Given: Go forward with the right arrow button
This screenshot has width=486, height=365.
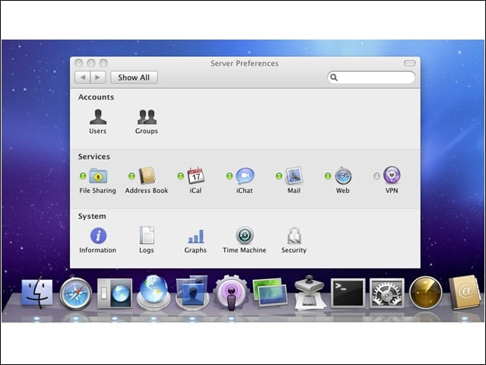Looking at the screenshot, I should click(98, 78).
